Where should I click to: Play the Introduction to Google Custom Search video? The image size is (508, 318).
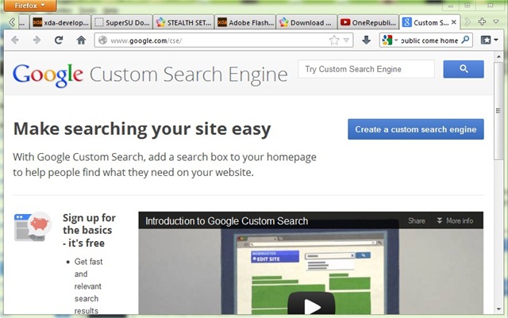310,305
